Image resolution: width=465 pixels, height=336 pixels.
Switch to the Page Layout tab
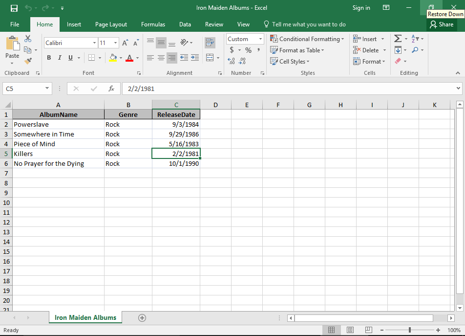[x=111, y=24]
